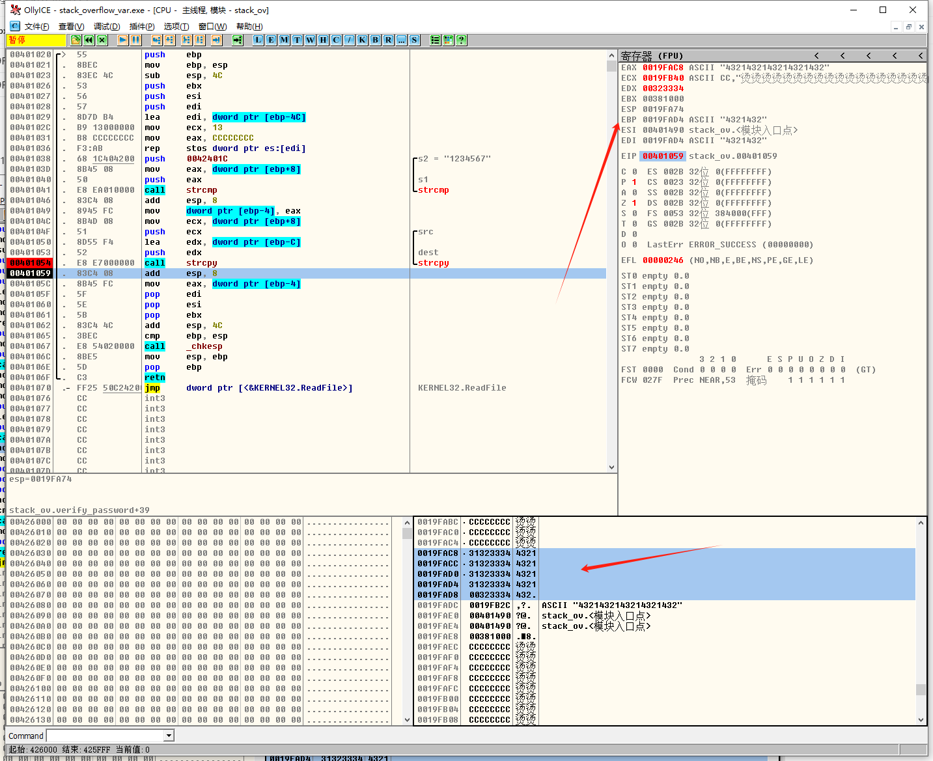933x761 pixels.
Task: Toggle the P flag value in registers
Action: (634, 182)
